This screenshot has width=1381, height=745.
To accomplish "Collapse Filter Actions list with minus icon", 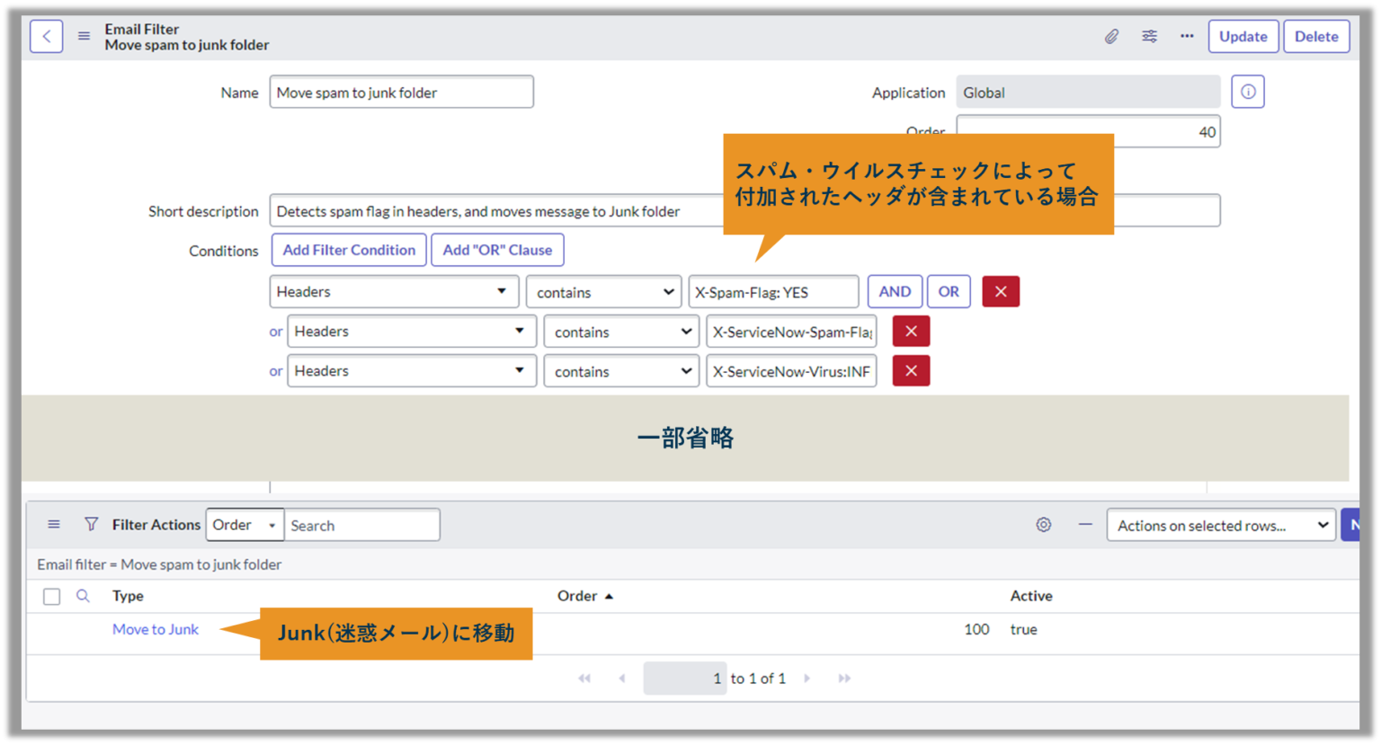I will point(1085,524).
